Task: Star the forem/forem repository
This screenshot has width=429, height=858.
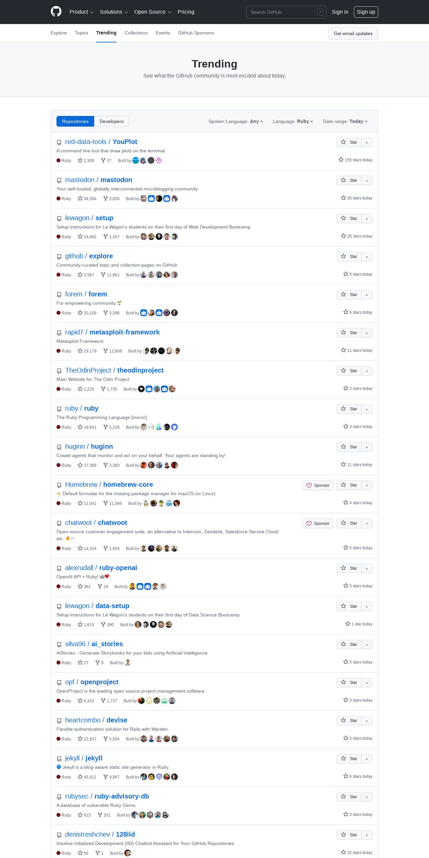Action: pos(349,295)
